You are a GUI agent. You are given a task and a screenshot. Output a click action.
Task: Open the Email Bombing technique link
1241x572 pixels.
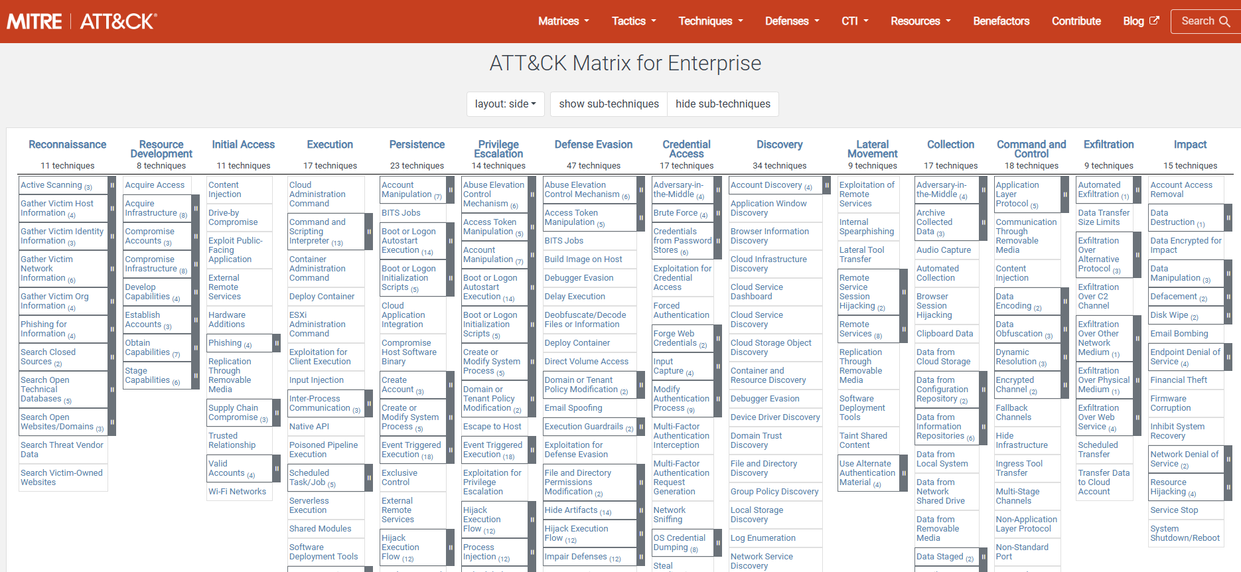[x=1179, y=334]
